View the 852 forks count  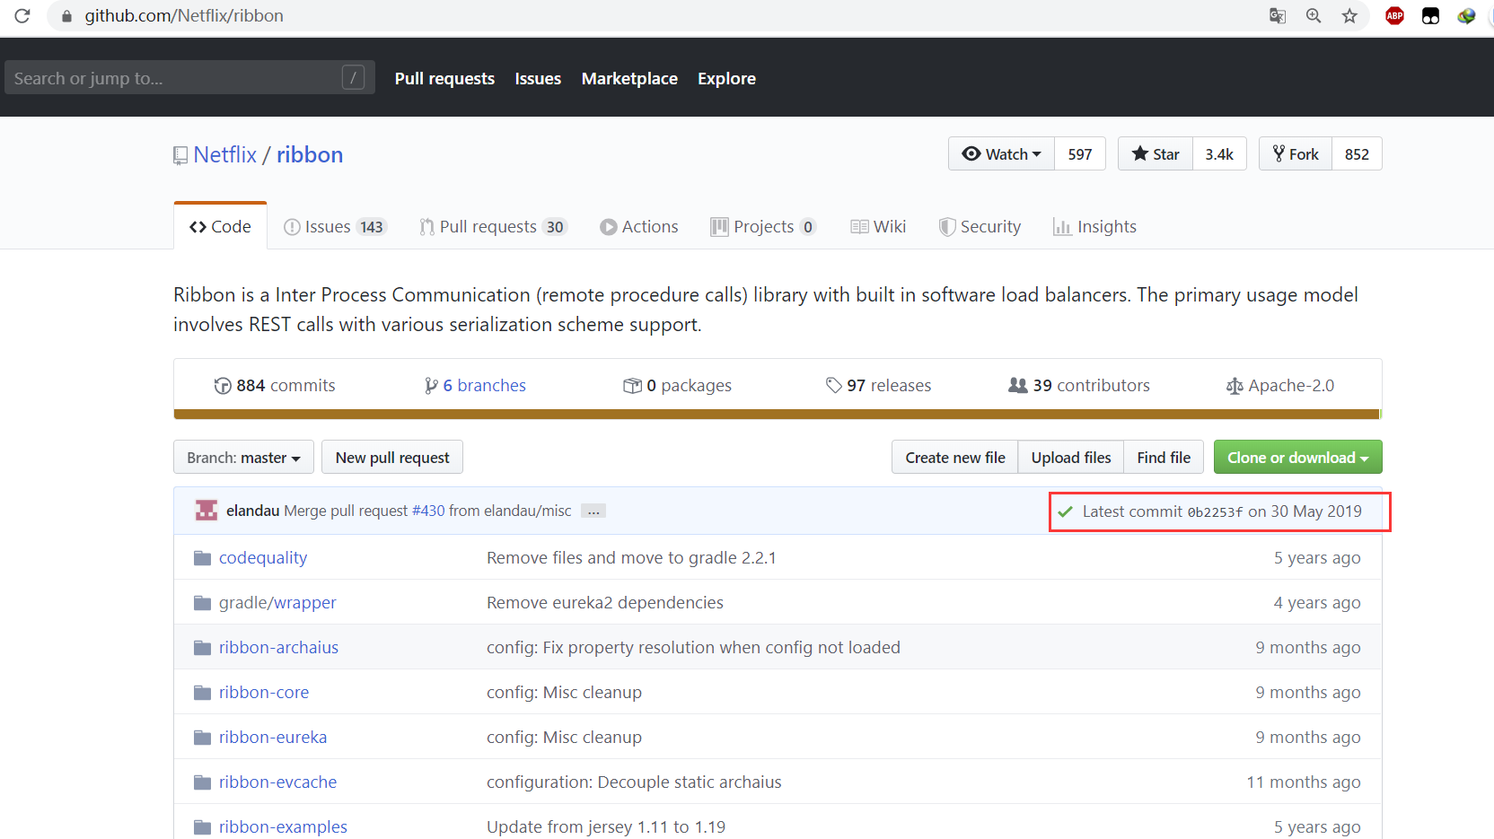click(x=1357, y=153)
